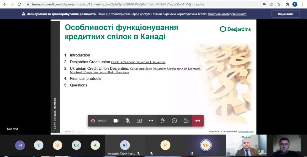Select the VH participant avatar
The width and height of the screenshot is (307, 157).
(x=206, y=145)
